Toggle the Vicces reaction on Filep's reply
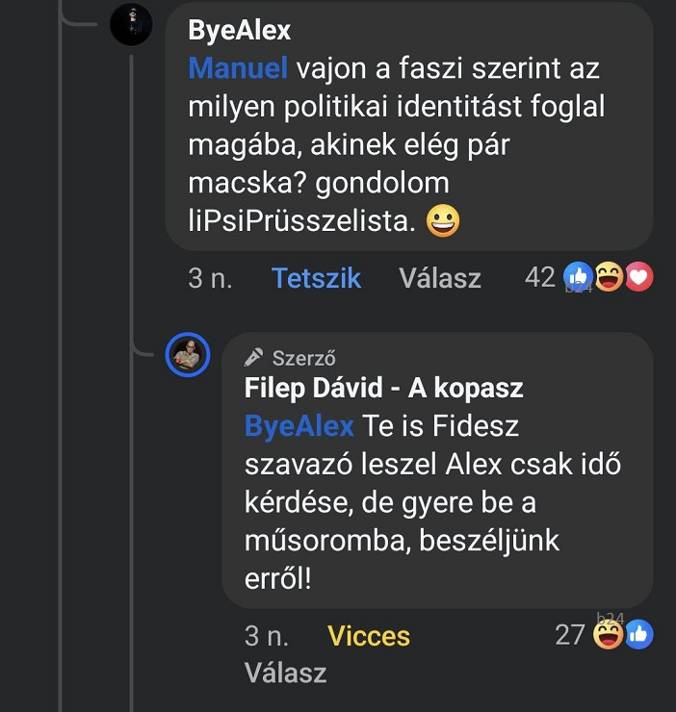 (368, 636)
